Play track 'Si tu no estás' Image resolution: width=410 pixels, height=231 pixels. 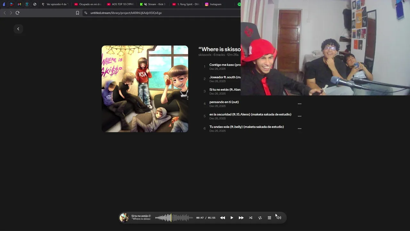(225, 90)
